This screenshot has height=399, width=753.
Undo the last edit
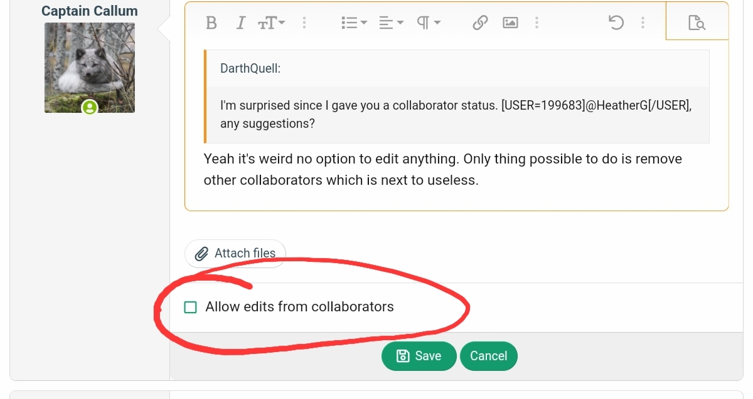616,23
